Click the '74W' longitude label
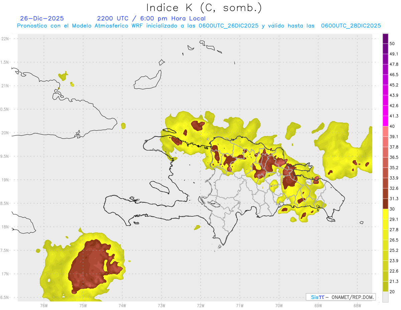Image resolution: width=401 pixels, height=310 pixels. (122, 305)
